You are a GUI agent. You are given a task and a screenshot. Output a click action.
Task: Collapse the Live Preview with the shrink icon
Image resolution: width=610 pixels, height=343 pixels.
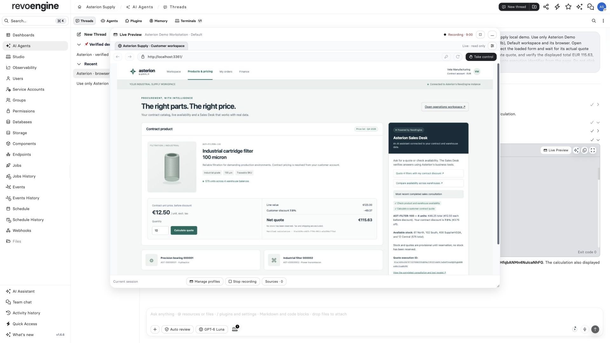point(480,35)
